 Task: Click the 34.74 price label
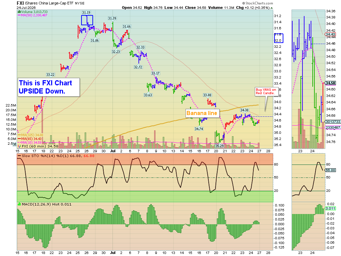tap(199, 129)
